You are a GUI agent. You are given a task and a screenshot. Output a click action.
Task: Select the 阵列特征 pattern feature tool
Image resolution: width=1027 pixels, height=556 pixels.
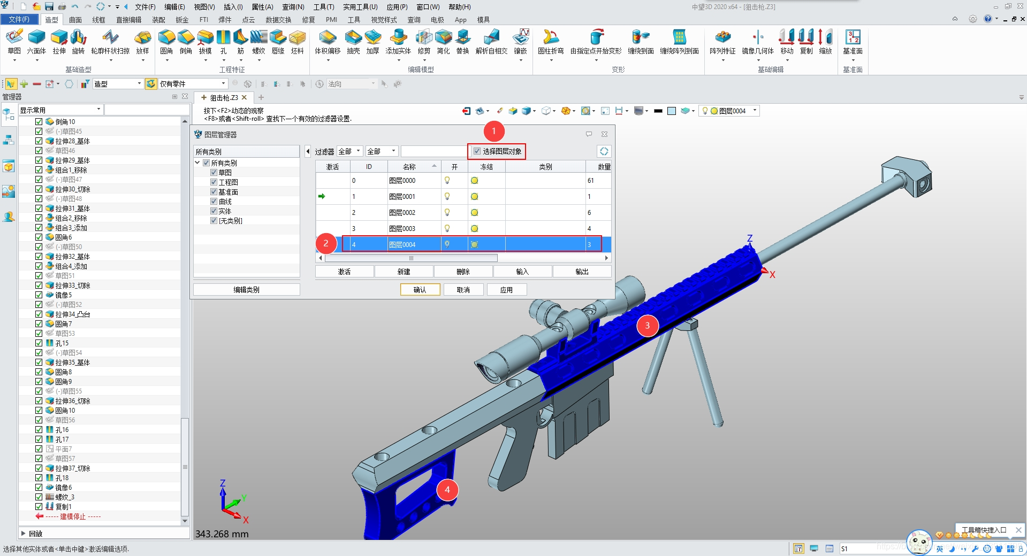point(722,42)
